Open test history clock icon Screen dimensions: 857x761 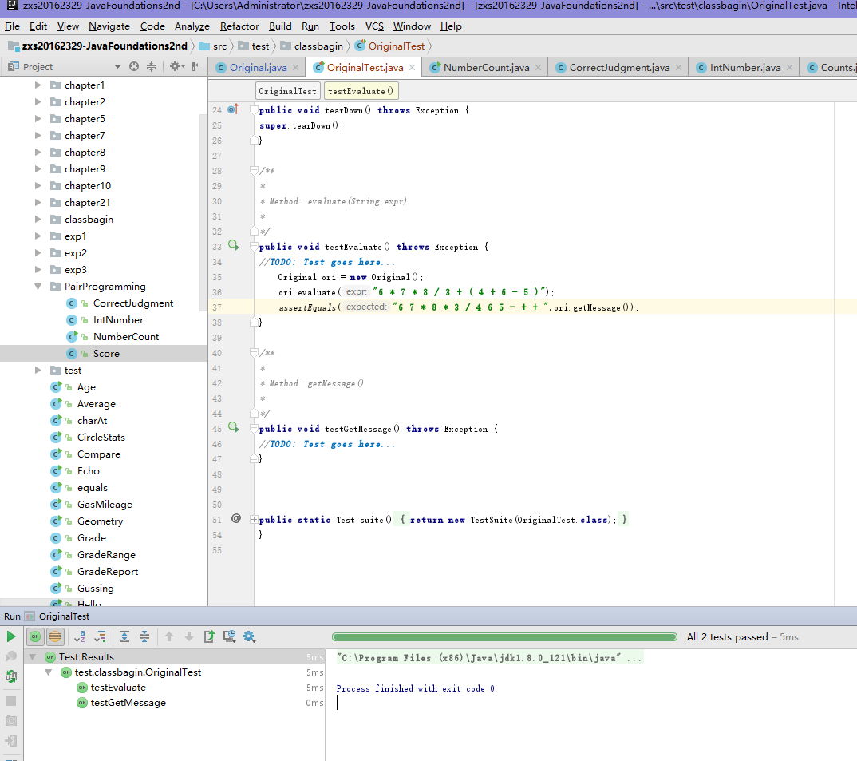230,636
